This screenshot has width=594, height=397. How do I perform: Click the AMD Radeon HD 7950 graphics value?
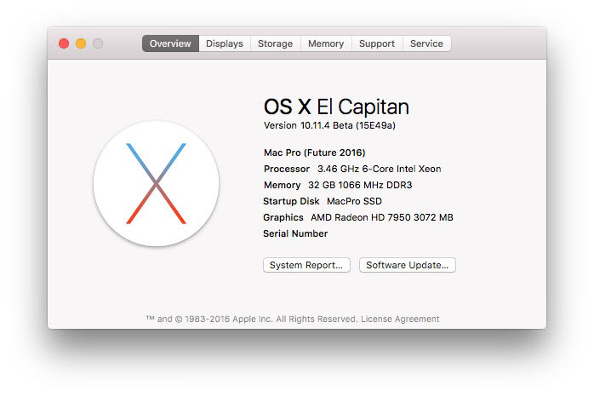point(382,217)
